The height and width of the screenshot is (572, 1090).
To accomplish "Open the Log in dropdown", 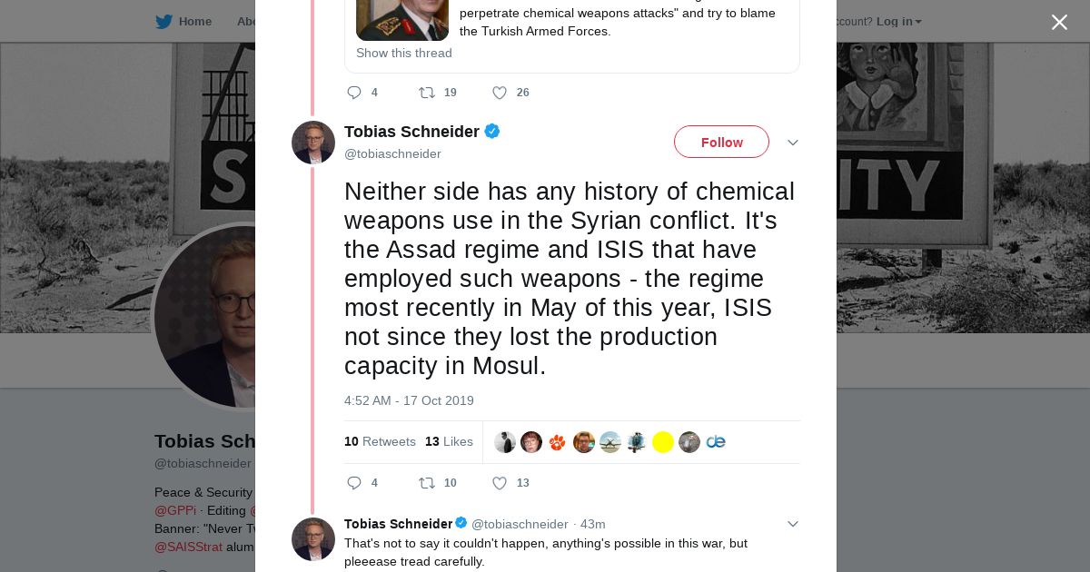I will point(898,22).
